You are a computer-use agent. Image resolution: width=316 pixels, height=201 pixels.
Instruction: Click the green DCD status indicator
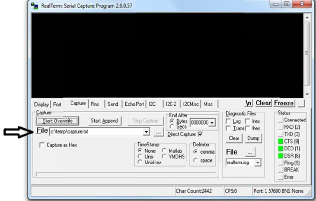[x=280, y=148]
